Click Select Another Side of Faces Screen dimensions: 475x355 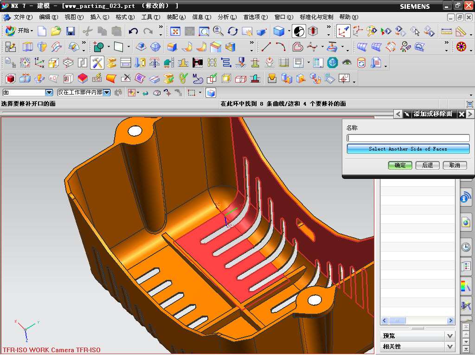pos(408,149)
